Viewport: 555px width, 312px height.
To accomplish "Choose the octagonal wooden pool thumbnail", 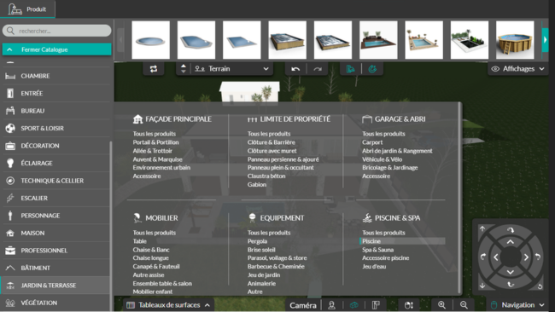I will pos(515,40).
